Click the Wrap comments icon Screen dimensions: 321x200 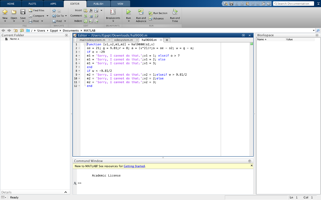click(x=96, y=16)
